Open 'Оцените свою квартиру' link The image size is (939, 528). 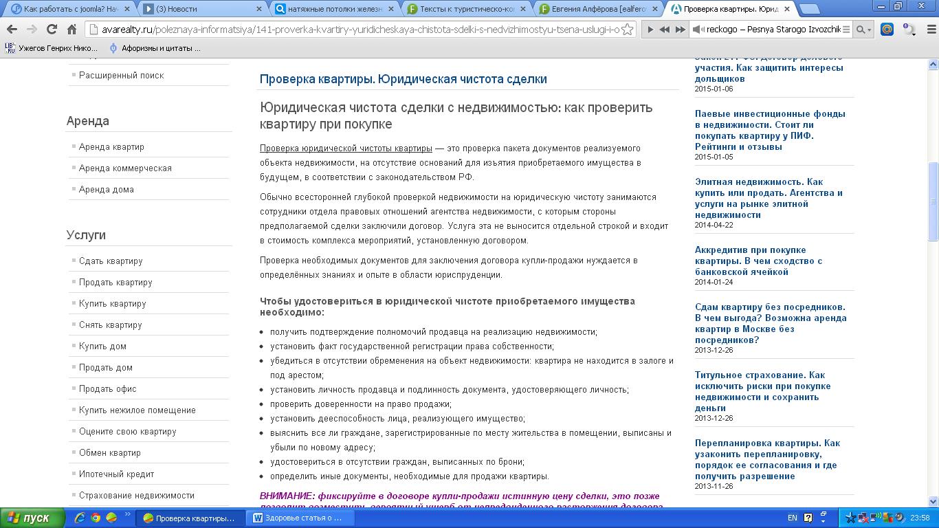[128, 431]
